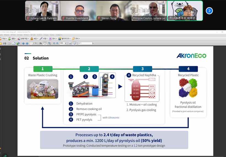Screen dimensions: 226x157
Task: Click the 'Dehydration' list item
Action: pyautogui.click(x=84, y=103)
